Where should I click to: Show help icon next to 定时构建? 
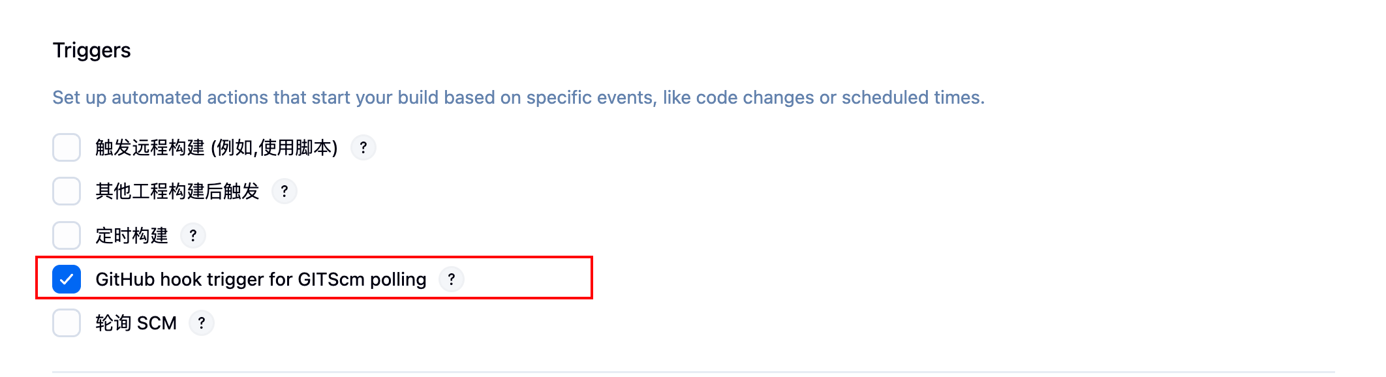(193, 235)
